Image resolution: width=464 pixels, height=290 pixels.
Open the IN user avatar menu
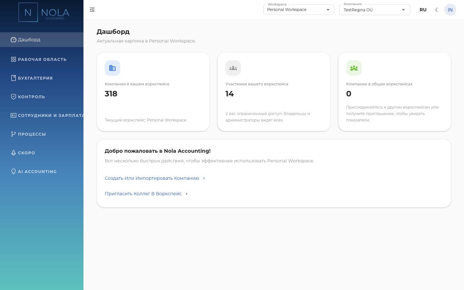tap(450, 10)
